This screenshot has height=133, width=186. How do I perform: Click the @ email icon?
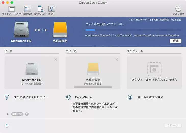130,97
